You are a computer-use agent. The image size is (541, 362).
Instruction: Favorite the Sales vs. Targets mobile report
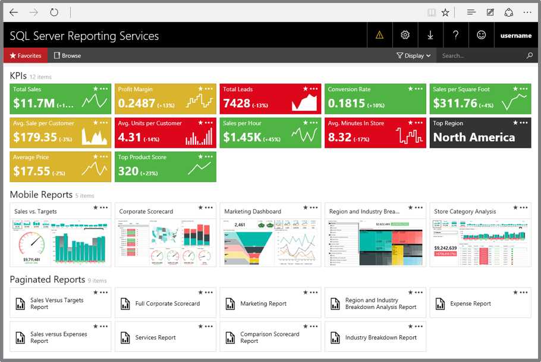pos(96,208)
